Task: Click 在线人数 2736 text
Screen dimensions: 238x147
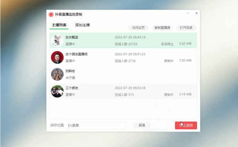Action: click(125, 61)
